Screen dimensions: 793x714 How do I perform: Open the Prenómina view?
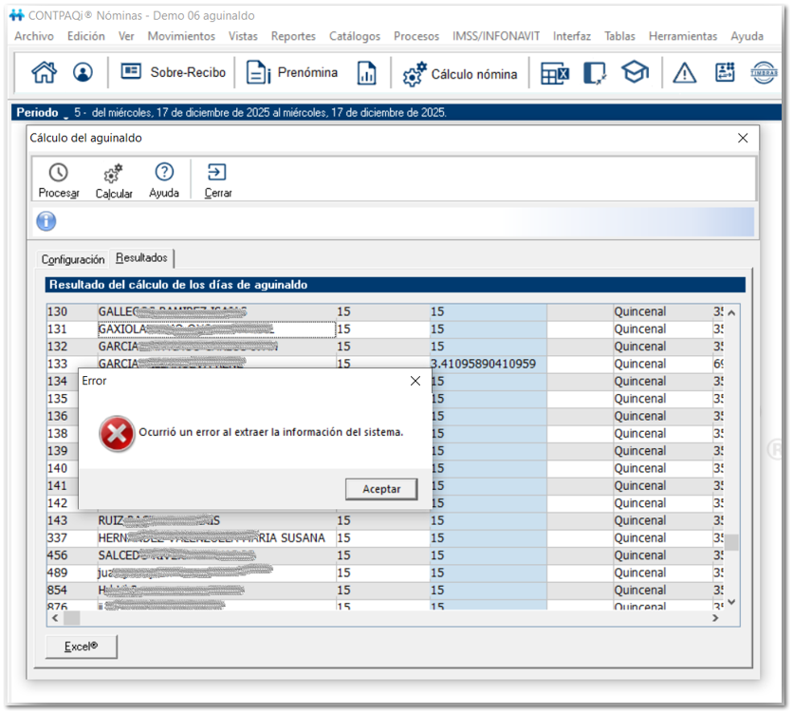pos(292,73)
